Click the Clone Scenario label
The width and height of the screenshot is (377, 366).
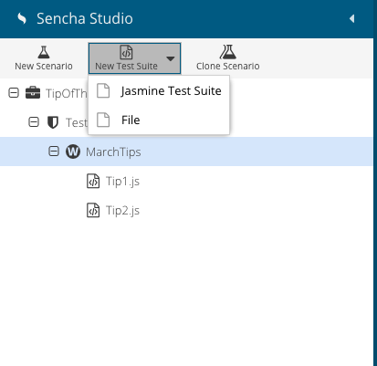click(x=228, y=66)
